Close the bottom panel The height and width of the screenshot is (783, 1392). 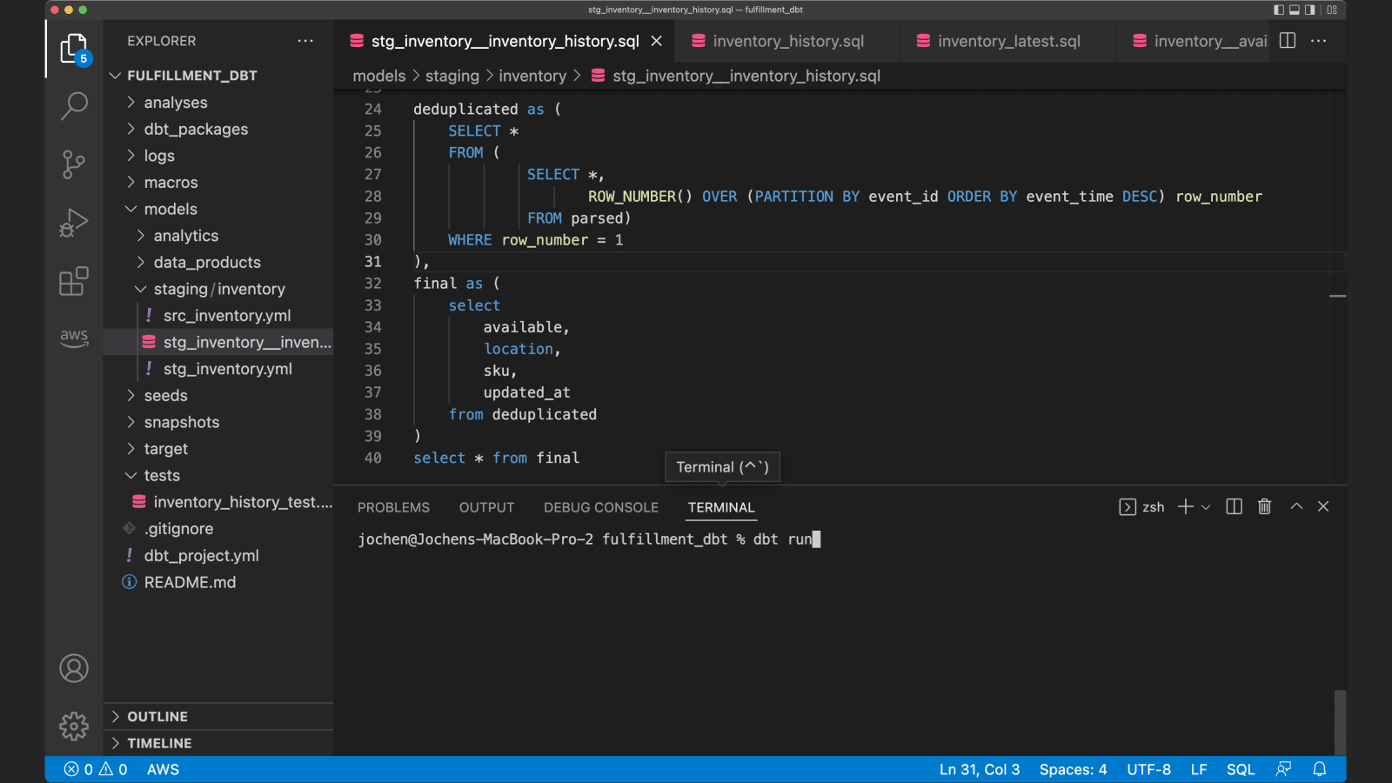1323,506
